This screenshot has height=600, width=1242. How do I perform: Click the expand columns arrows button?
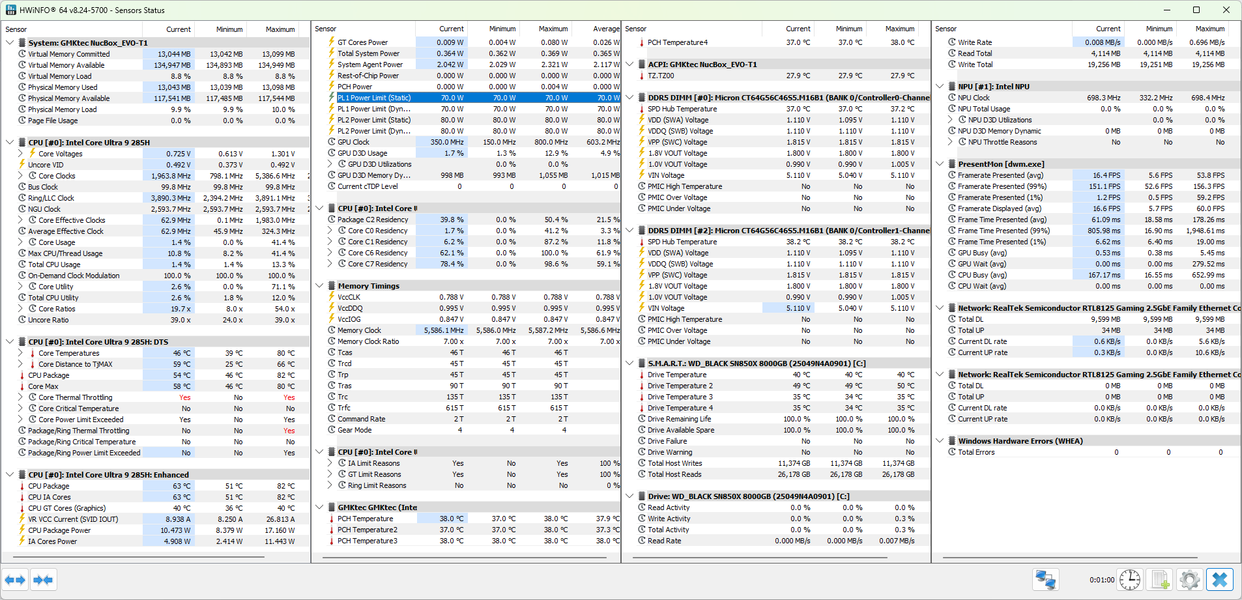coord(15,580)
